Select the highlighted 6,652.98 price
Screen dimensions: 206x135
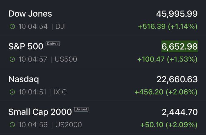[179, 47]
